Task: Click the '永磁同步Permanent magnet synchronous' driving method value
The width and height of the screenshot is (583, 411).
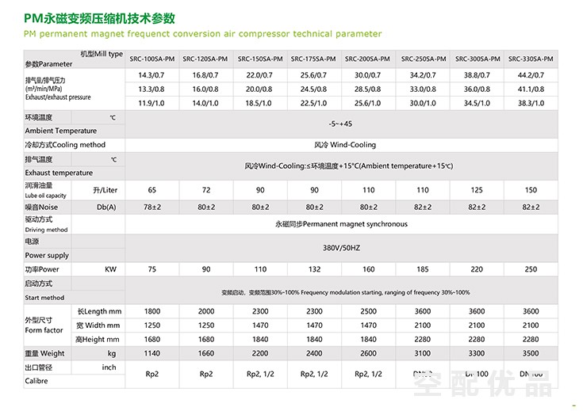Action: [x=341, y=224]
